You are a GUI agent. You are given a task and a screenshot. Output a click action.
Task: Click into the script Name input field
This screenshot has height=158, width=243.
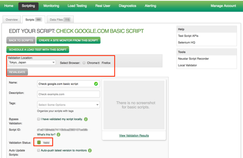click(69, 84)
